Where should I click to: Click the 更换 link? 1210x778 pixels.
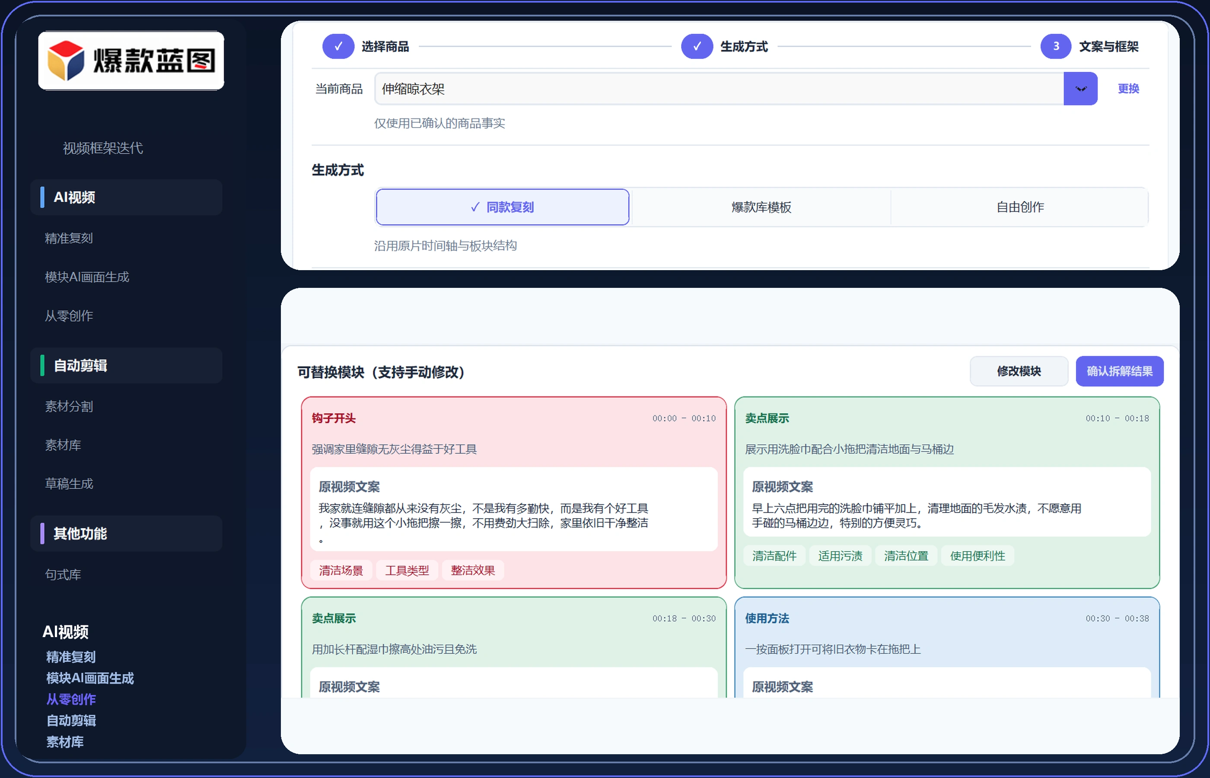[1128, 89]
